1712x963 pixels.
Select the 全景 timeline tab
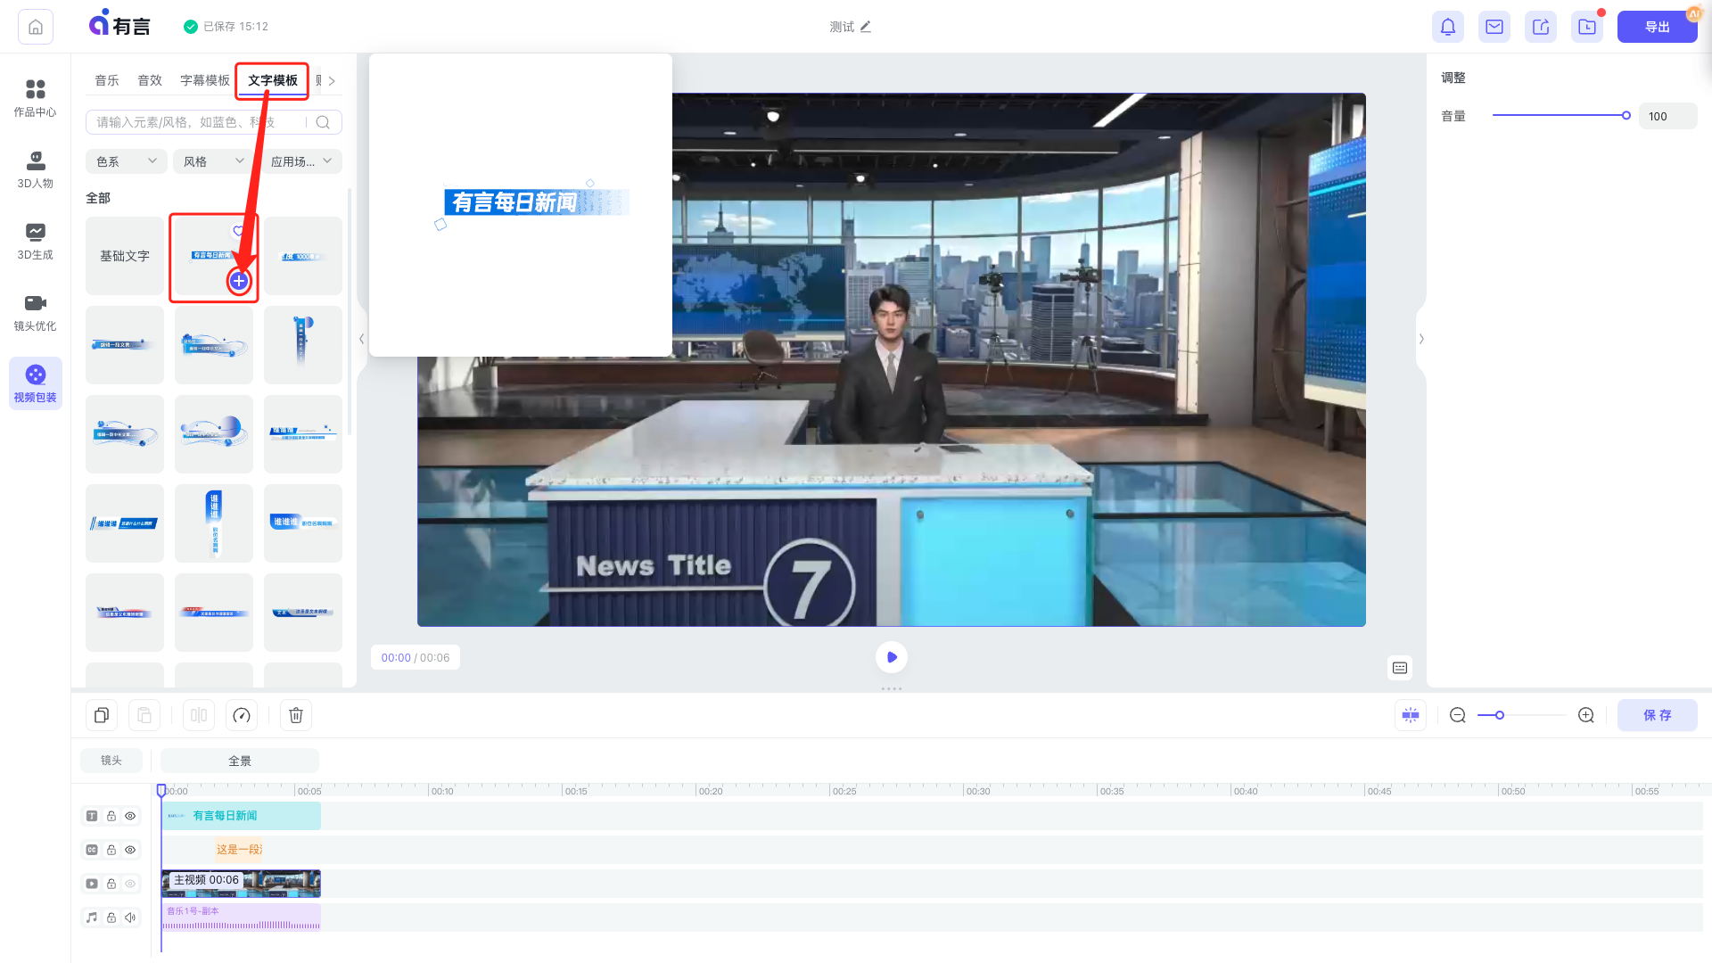(x=240, y=761)
